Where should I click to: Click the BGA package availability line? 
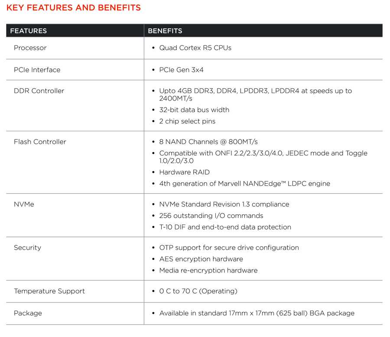257,313
